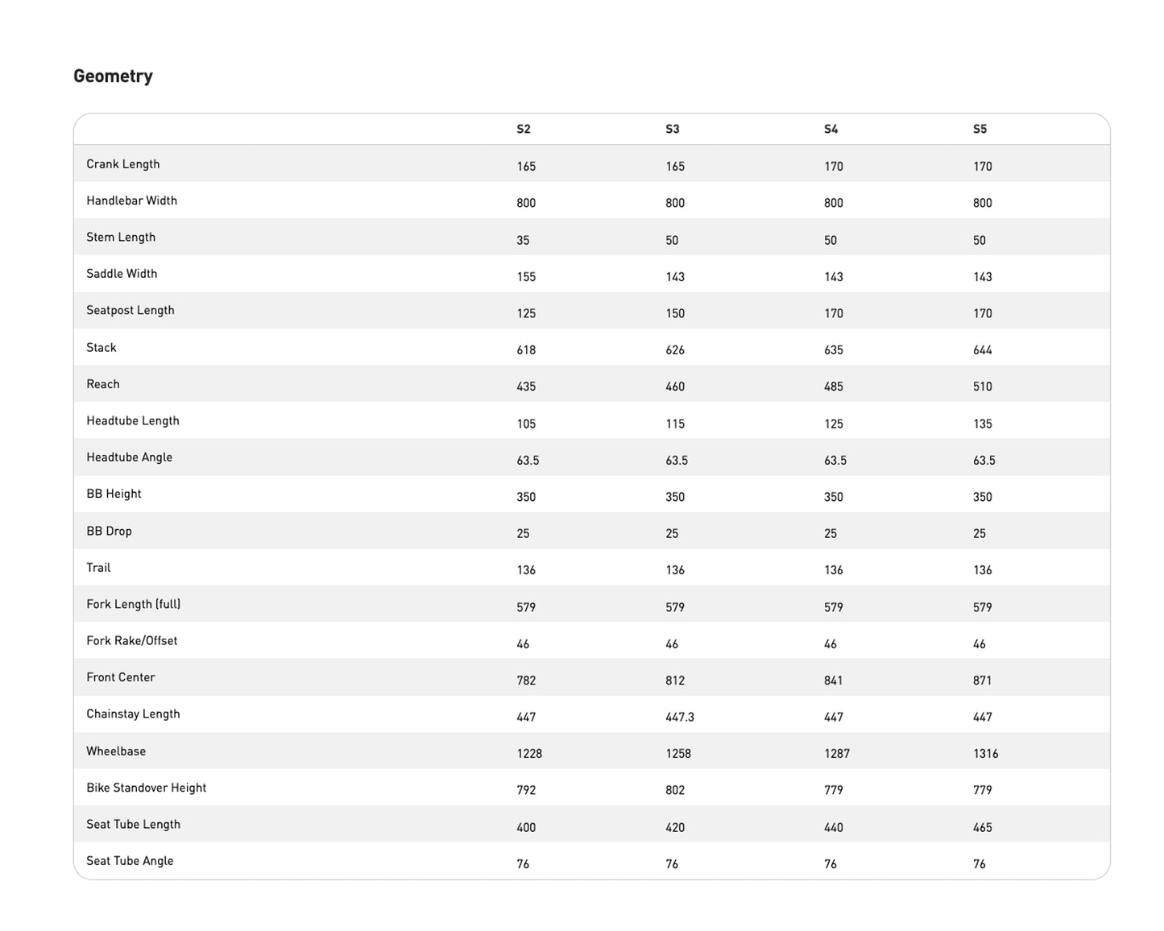Click the S5 column header

980,129
